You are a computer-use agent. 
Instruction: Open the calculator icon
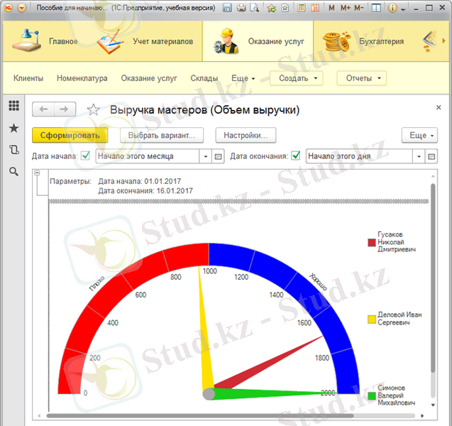(302, 8)
